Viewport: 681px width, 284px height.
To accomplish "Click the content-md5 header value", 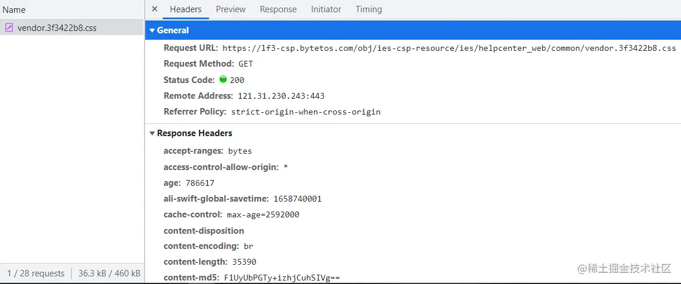I will pyautogui.click(x=282, y=278).
